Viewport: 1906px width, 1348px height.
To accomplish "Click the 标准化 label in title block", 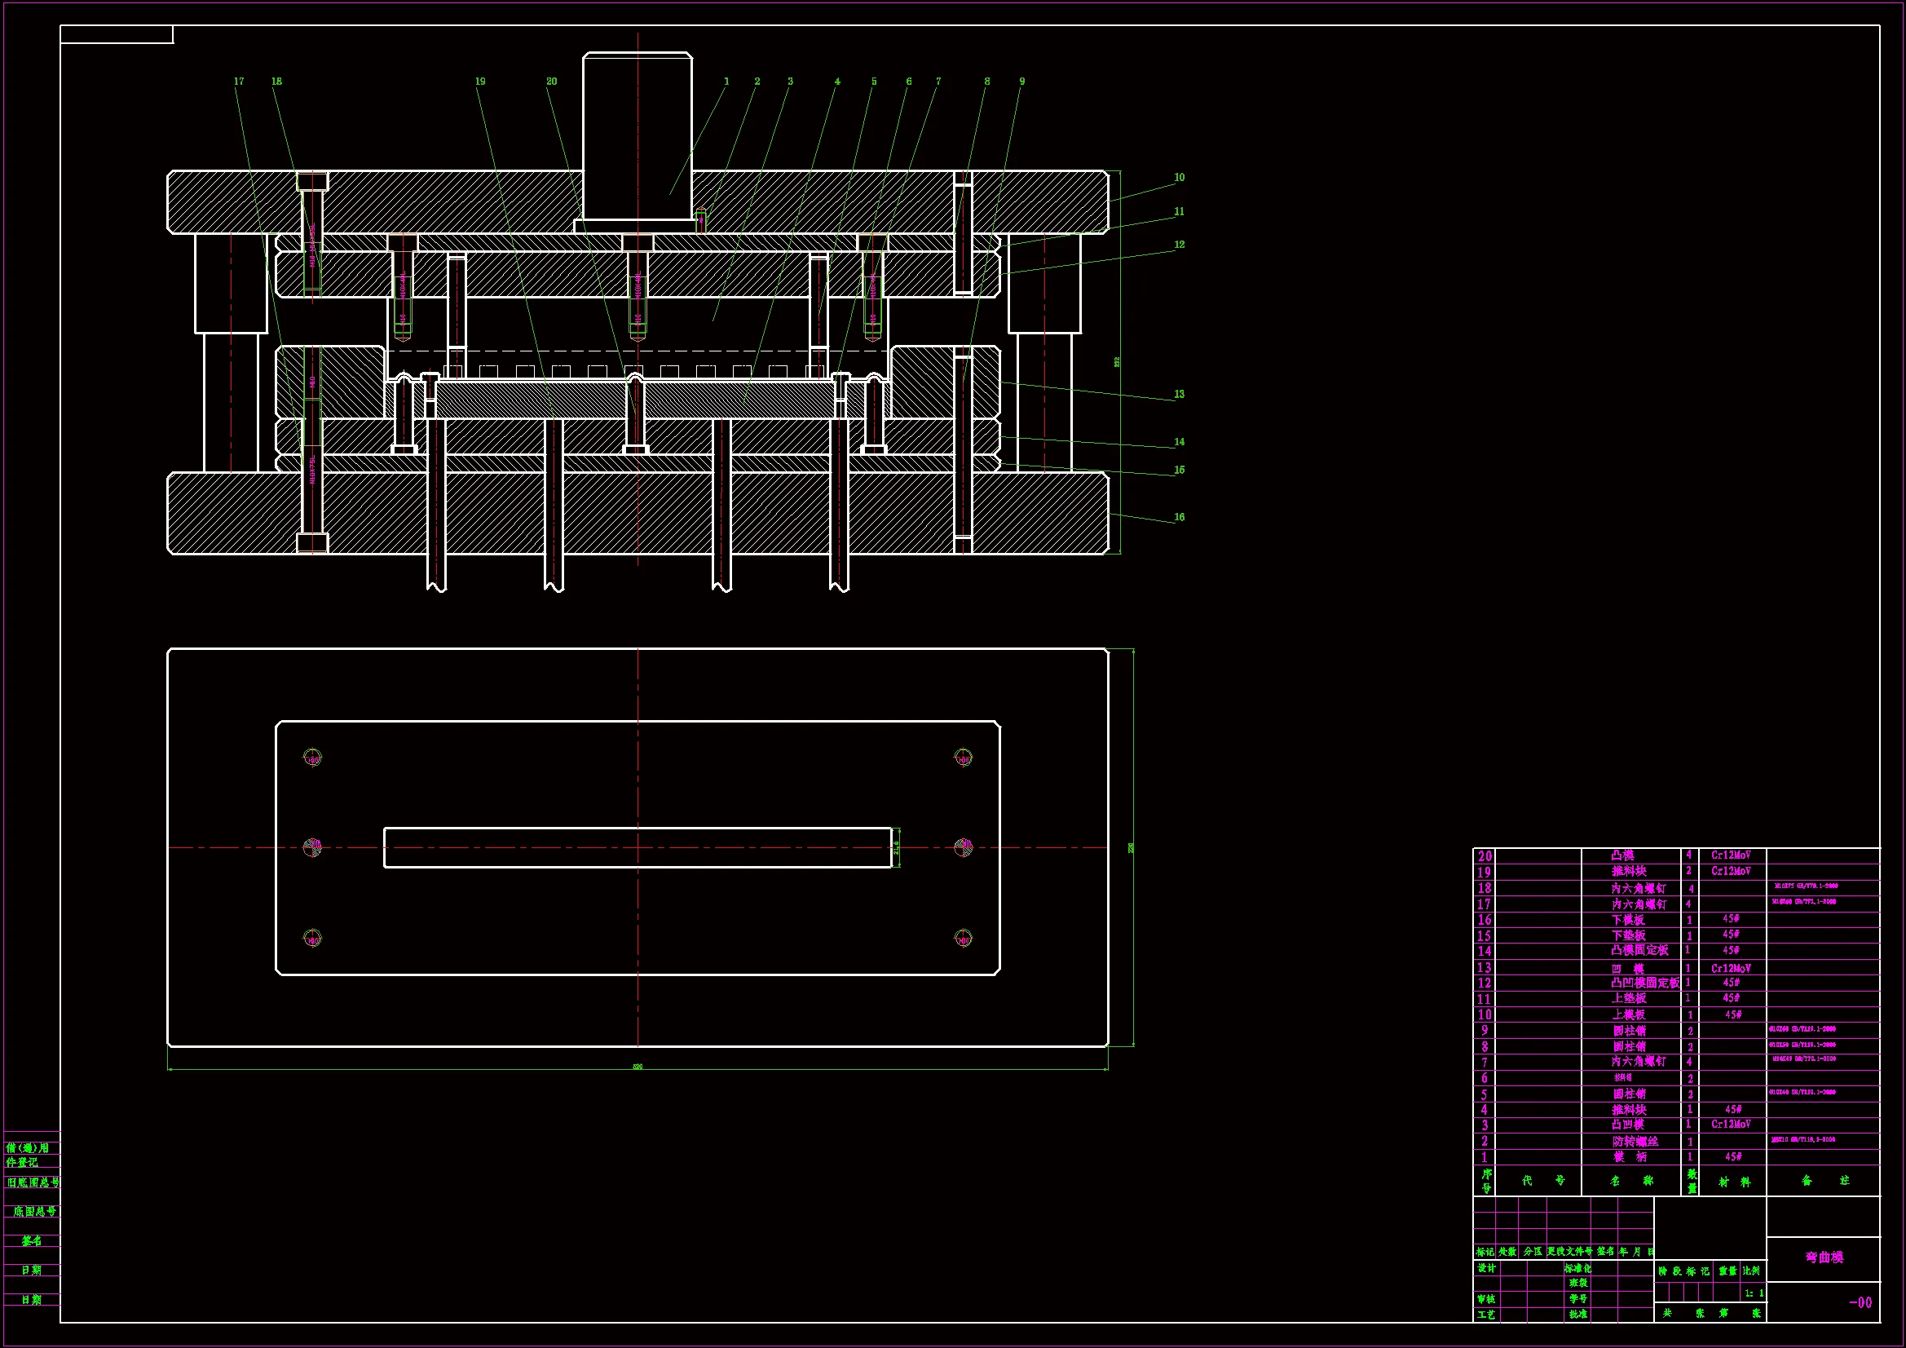I will [1577, 1268].
